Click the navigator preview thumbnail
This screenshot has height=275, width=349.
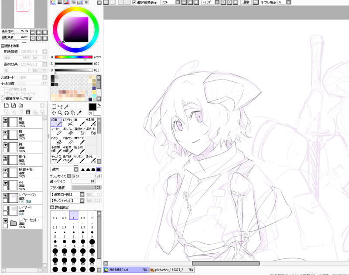[x=24, y=14]
